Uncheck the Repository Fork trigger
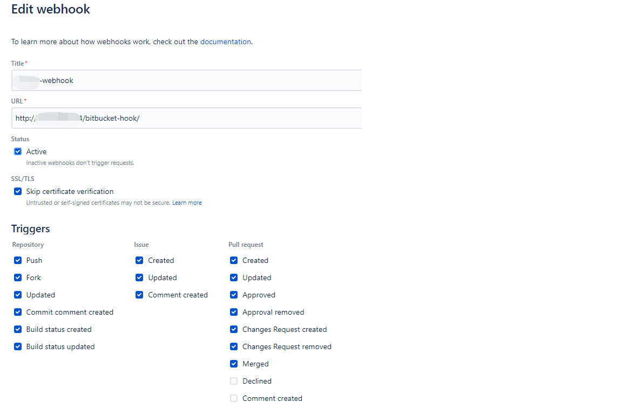622x409 pixels. click(18, 278)
